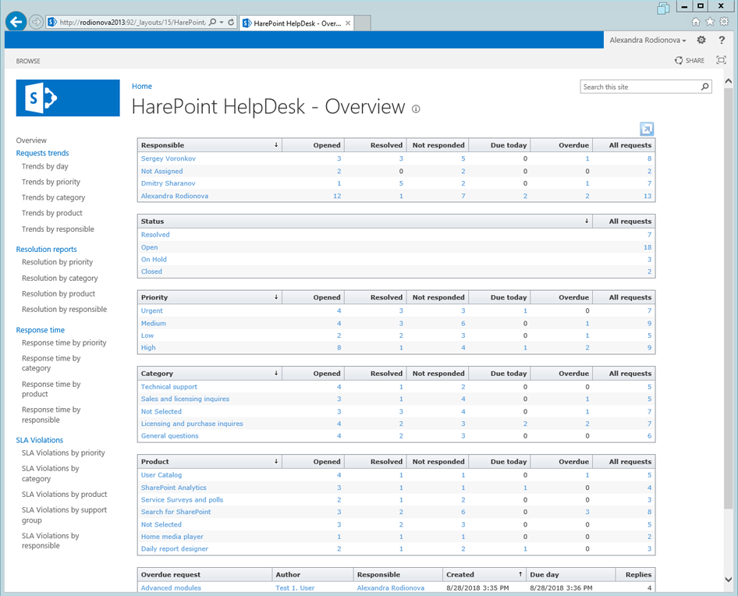Open SLA Violations navigation heading
This screenshot has width=738, height=596.
[x=40, y=440]
